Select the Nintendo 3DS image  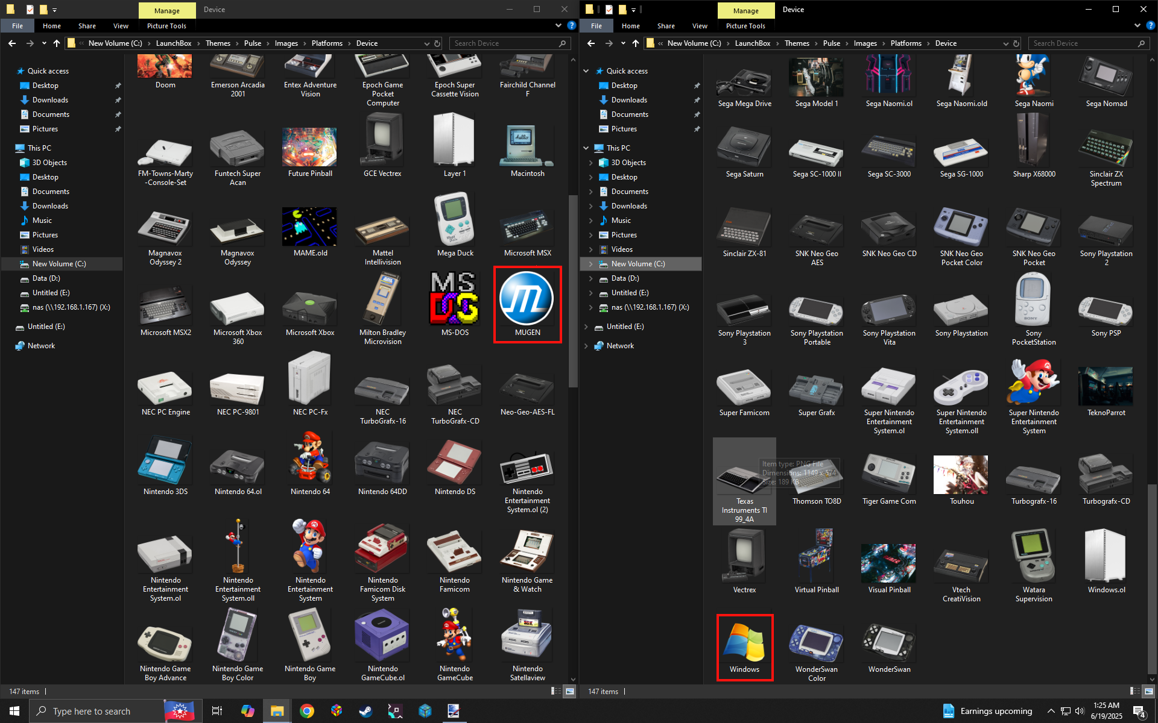click(x=165, y=466)
